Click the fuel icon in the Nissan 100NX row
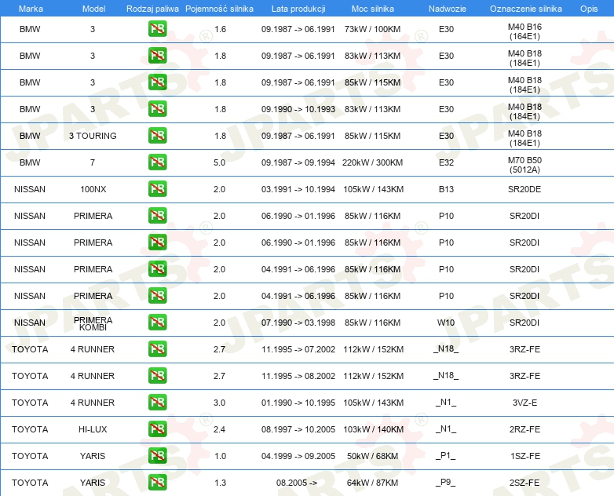614x496 pixels. pyautogui.click(x=157, y=188)
